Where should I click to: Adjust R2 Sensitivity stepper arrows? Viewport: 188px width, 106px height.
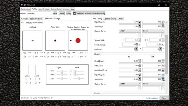163,79
